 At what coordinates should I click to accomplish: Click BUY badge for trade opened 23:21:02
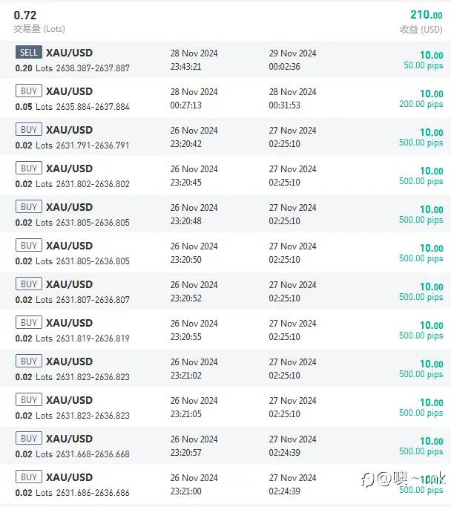tap(29, 361)
